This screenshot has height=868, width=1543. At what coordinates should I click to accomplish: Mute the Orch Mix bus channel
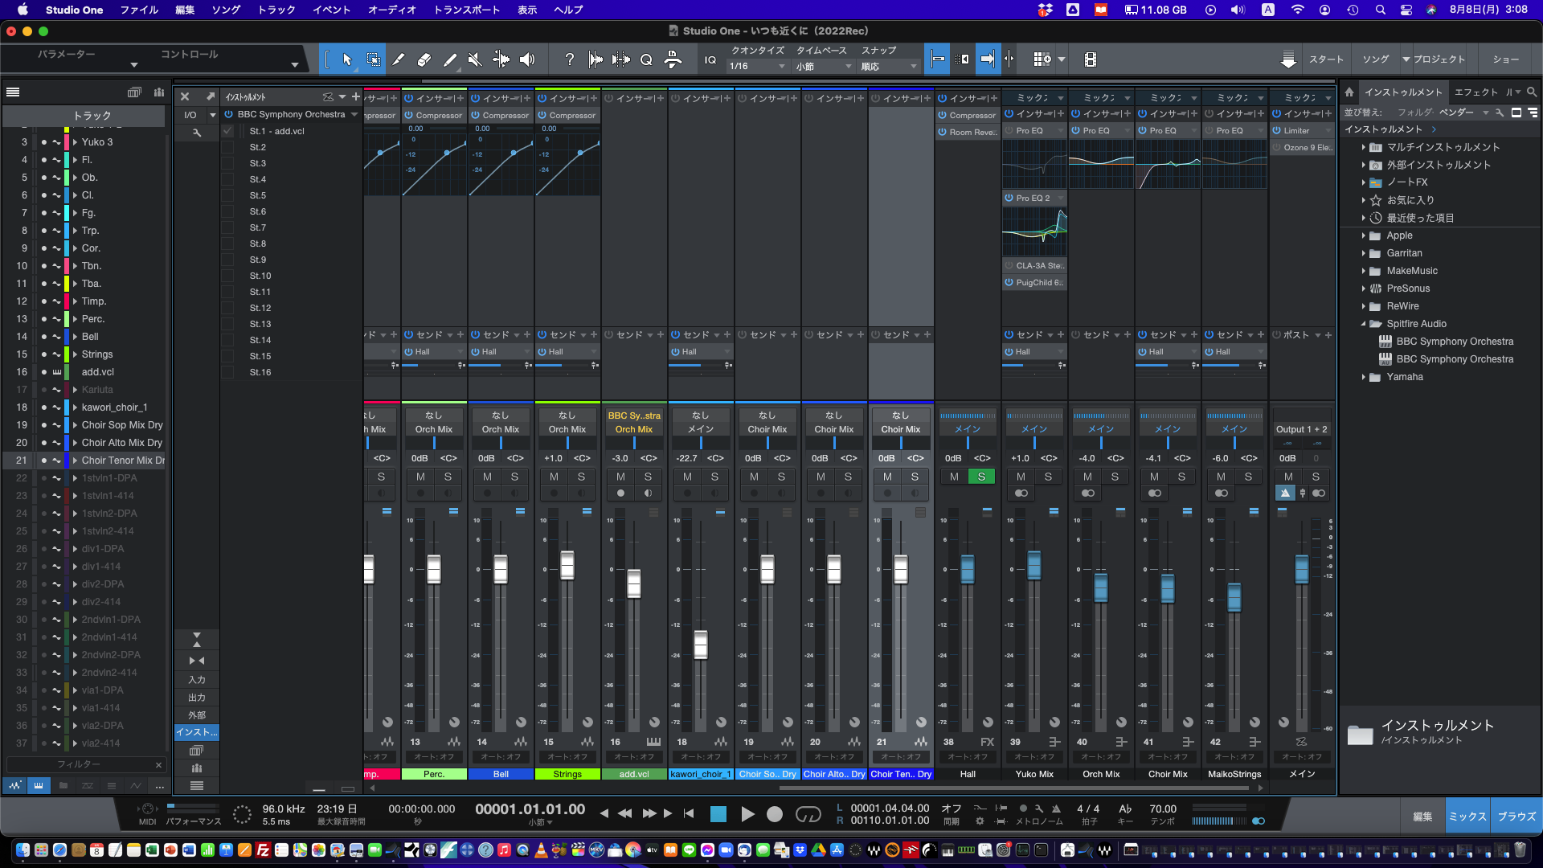[x=1087, y=477]
